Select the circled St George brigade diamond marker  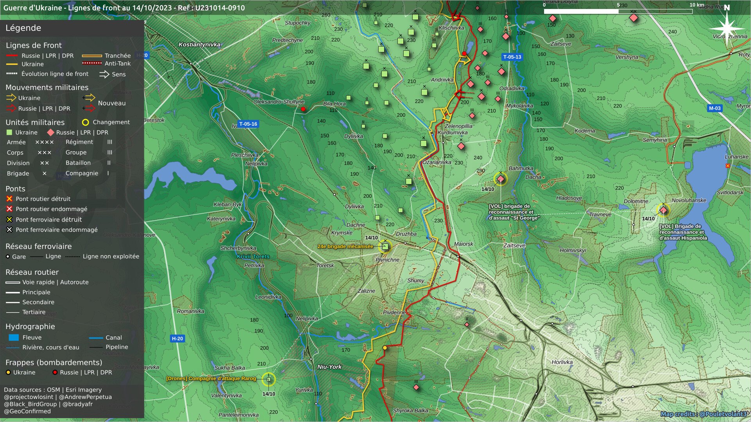click(501, 179)
